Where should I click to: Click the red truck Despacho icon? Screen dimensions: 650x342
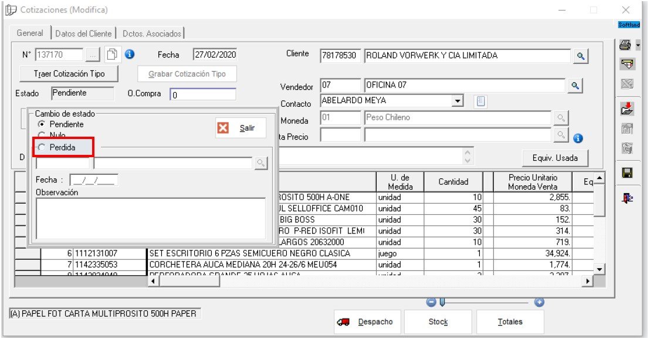343,322
